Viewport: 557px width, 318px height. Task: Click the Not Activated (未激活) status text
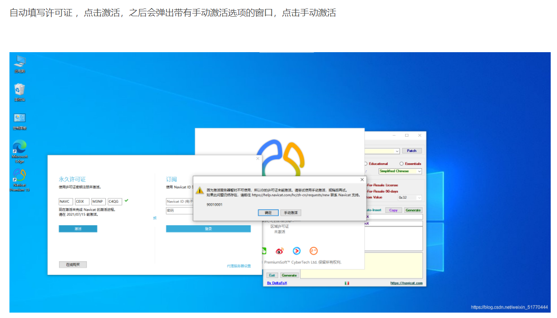click(280, 232)
